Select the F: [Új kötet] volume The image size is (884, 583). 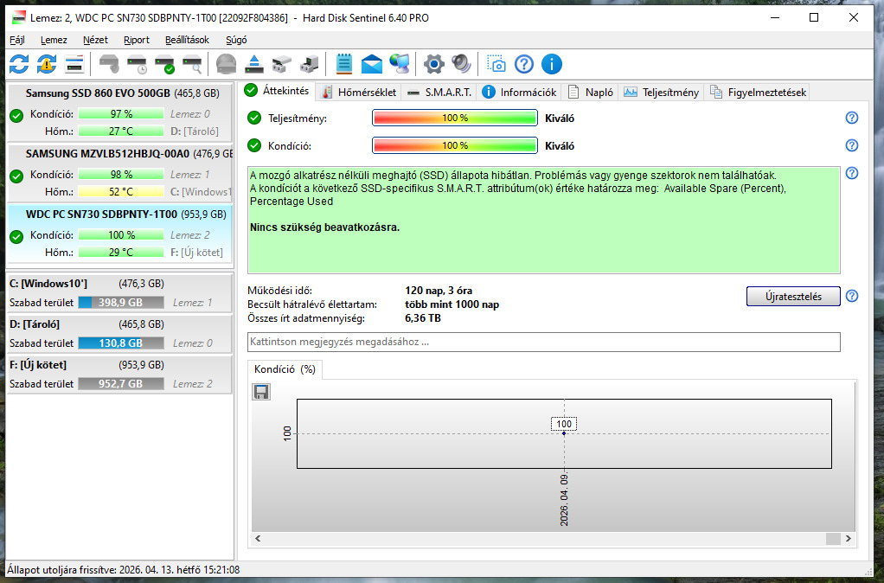(119, 375)
